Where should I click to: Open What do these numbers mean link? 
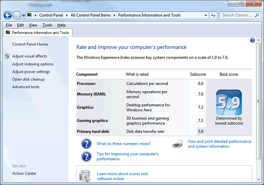[124, 144]
